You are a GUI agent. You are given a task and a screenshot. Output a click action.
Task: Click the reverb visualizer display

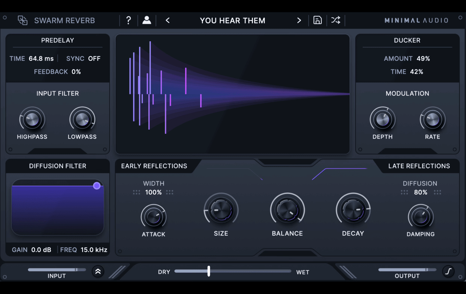point(233,94)
